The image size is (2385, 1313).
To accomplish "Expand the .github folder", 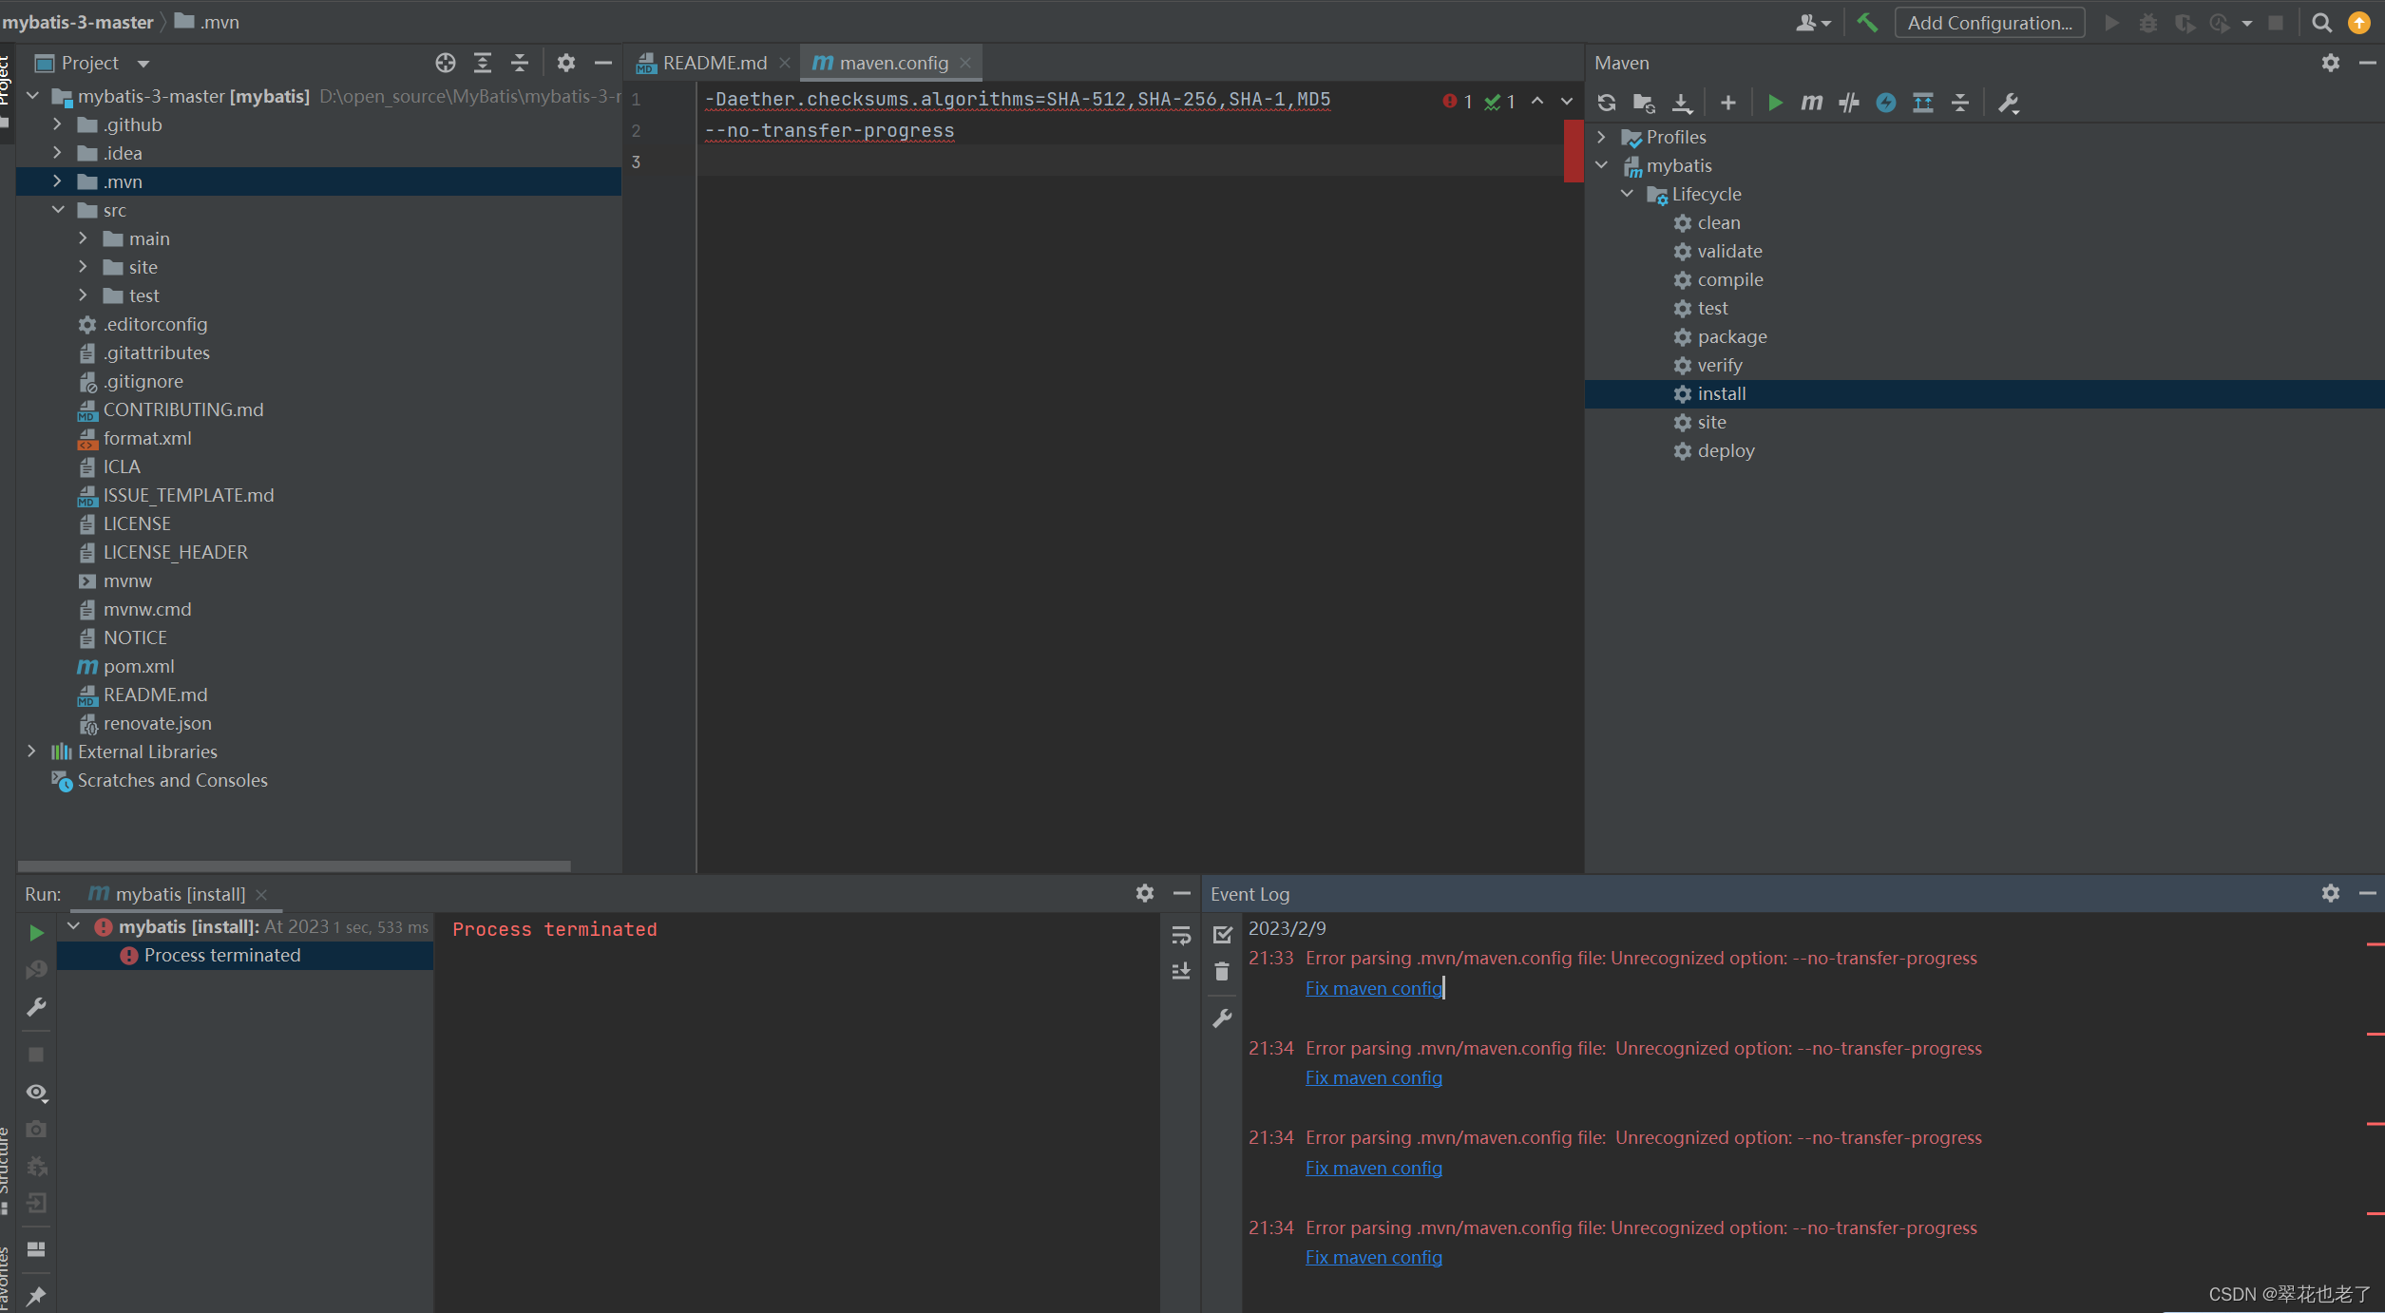I will (57, 124).
